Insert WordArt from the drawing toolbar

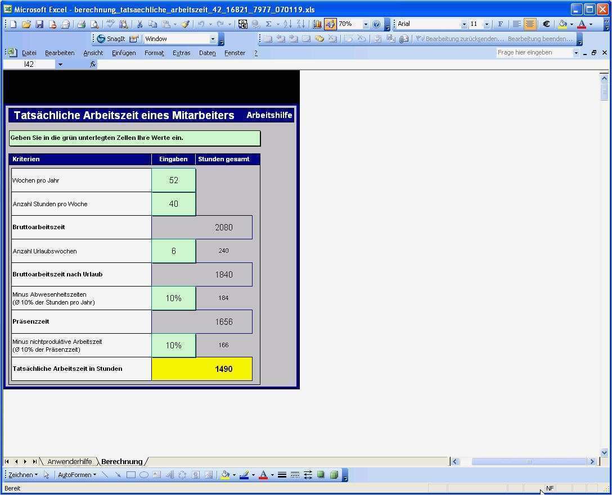pyautogui.click(x=170, y=475)
